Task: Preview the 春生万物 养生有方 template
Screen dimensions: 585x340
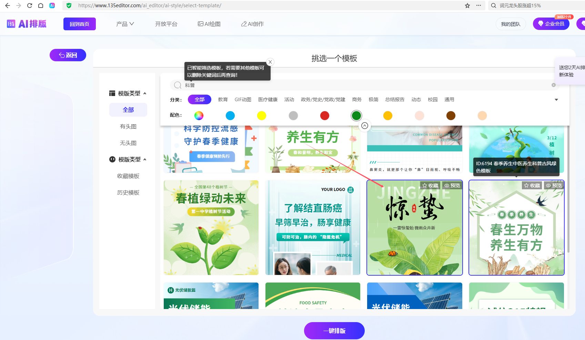Action: click(x=554, y=185)
